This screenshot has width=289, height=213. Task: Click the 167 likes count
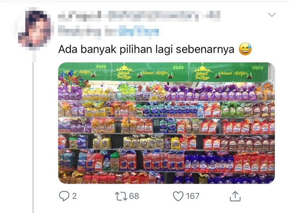pyautogui.click(x=193, y=196)
